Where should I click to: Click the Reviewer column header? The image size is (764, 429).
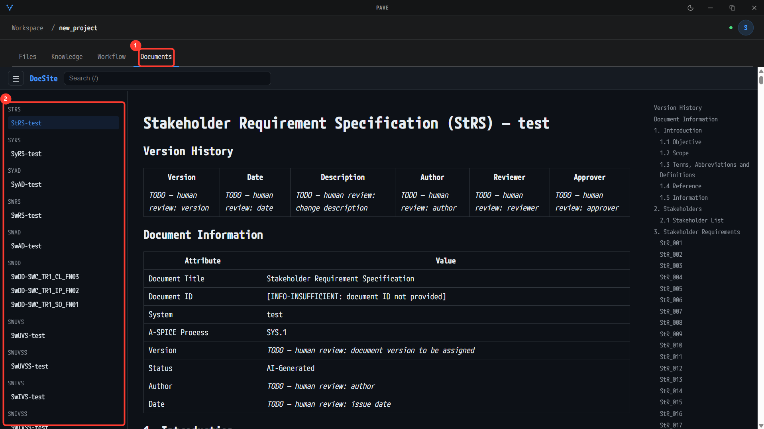click(x=509, y=177)
